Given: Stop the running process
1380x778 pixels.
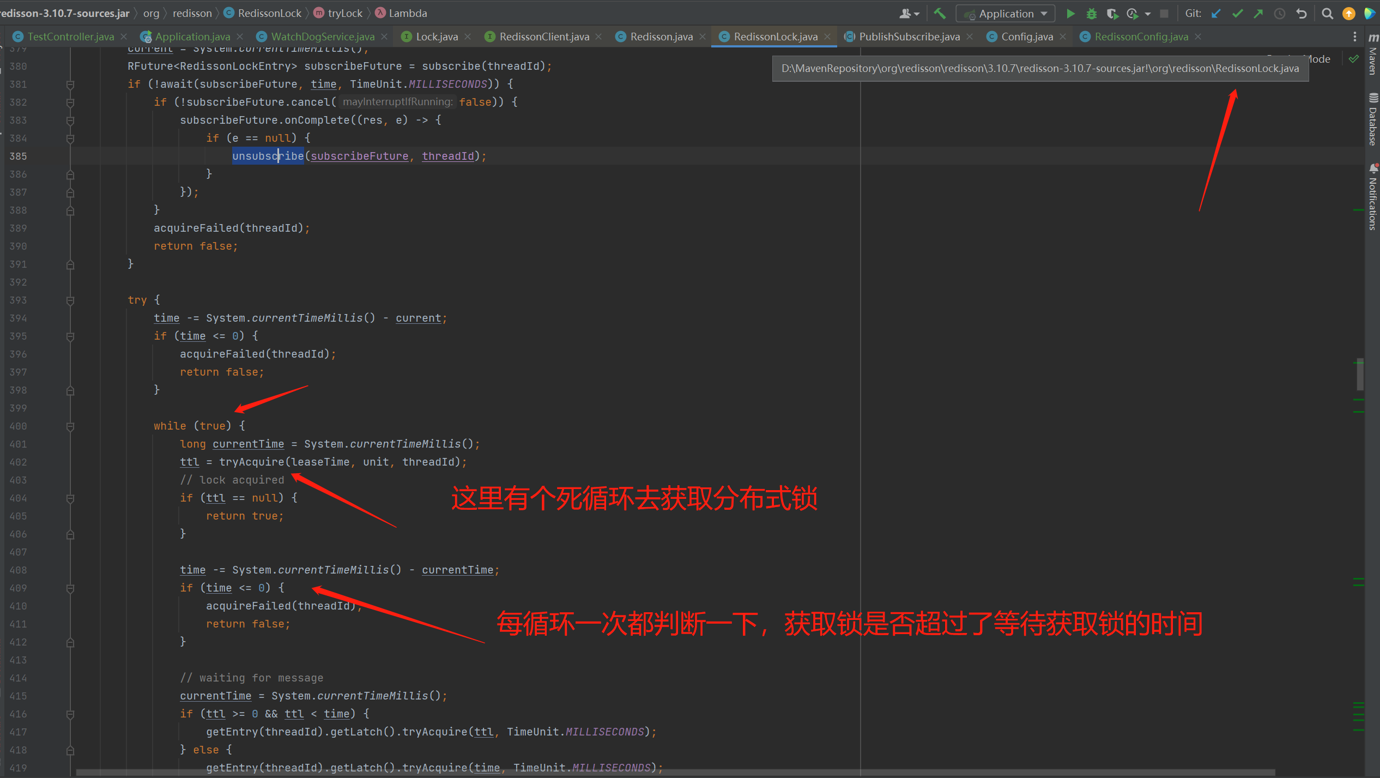Looking at the screenshot, I should click(x=1164, y=14).
